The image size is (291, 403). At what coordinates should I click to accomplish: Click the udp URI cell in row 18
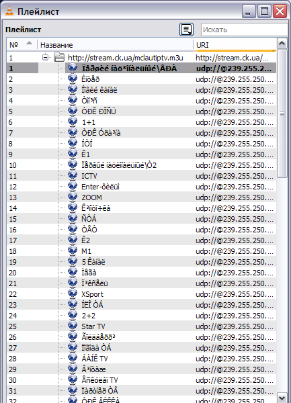[x=235, y=251]
